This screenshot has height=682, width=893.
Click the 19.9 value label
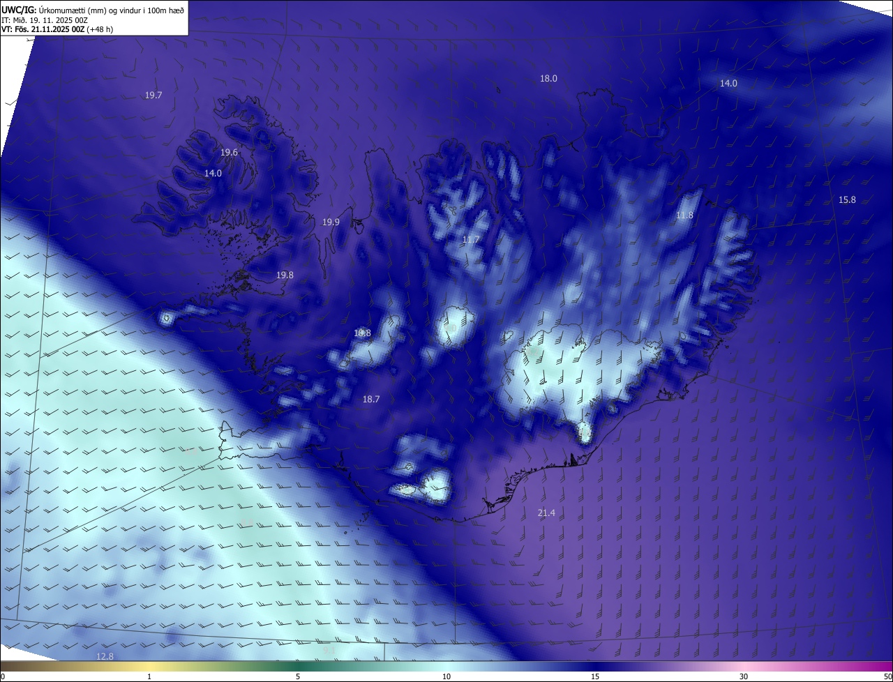pyautogui.click(x=331, y=222)
